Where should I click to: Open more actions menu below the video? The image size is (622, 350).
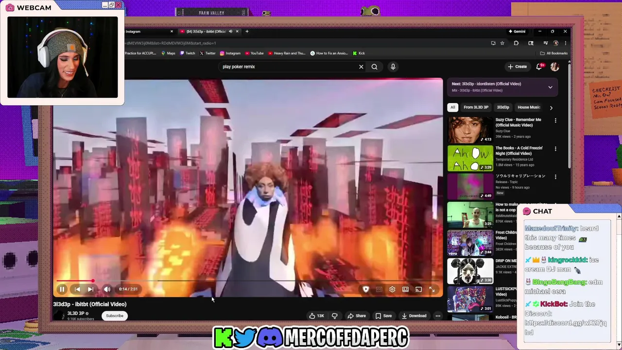(438, 316)
